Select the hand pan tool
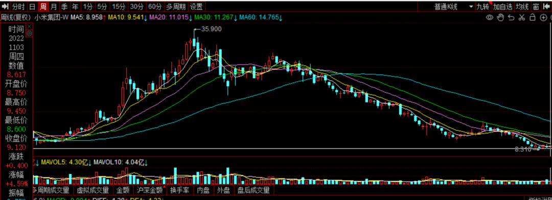Image resolution: width=552 pixels, height=200 pixels. click(500, 17)
